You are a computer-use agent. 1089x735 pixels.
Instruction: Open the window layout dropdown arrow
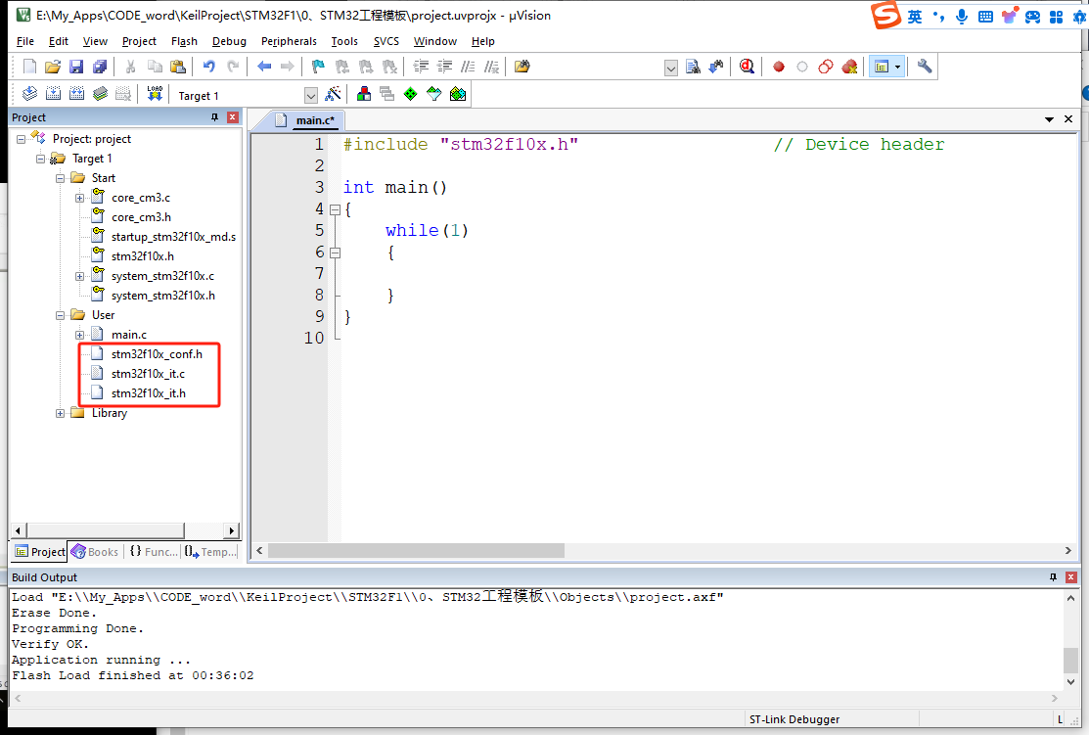click(898, 67)
